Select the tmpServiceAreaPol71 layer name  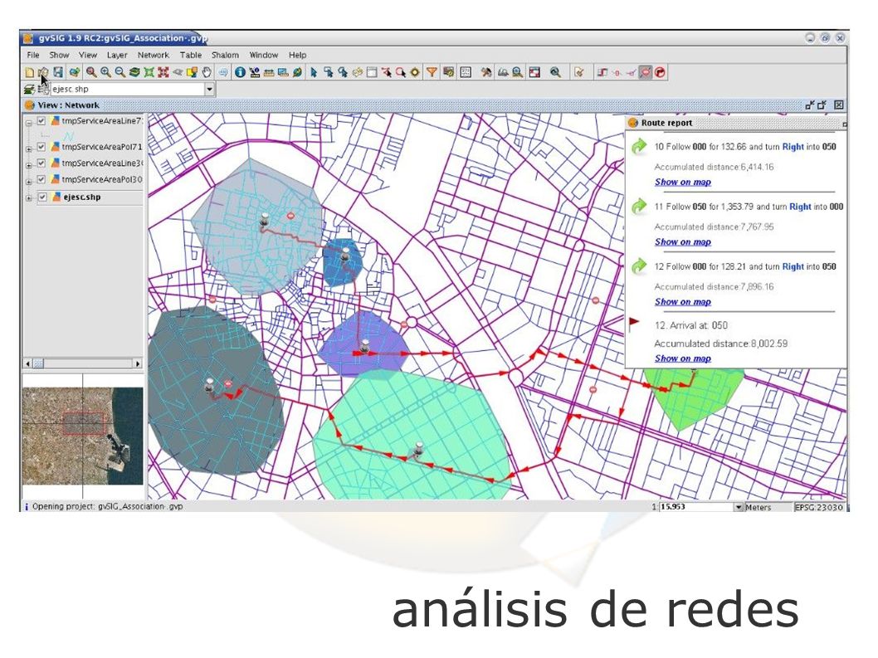tap(102, 147)
